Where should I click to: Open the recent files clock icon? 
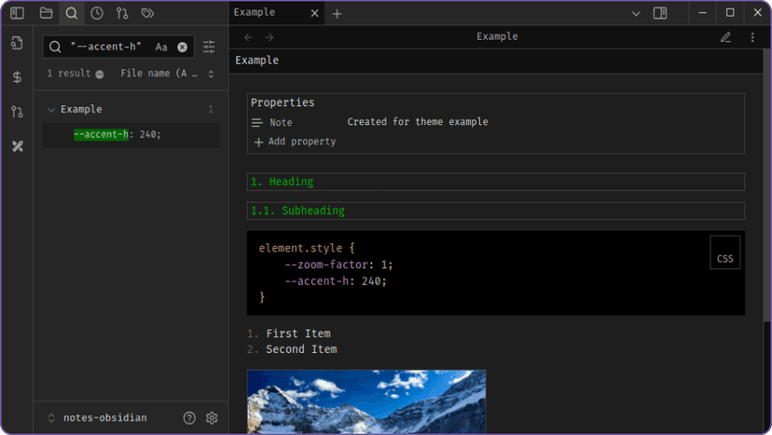(97, 13)
